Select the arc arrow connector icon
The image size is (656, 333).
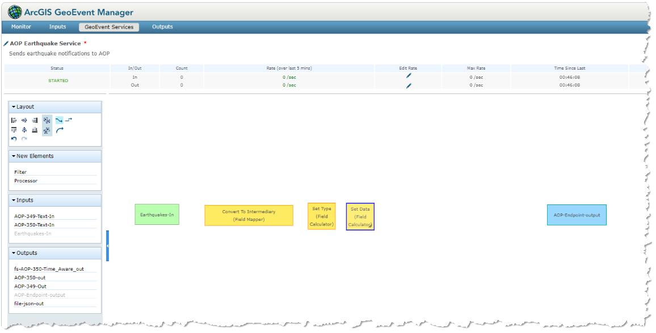[x=60, y=130]
